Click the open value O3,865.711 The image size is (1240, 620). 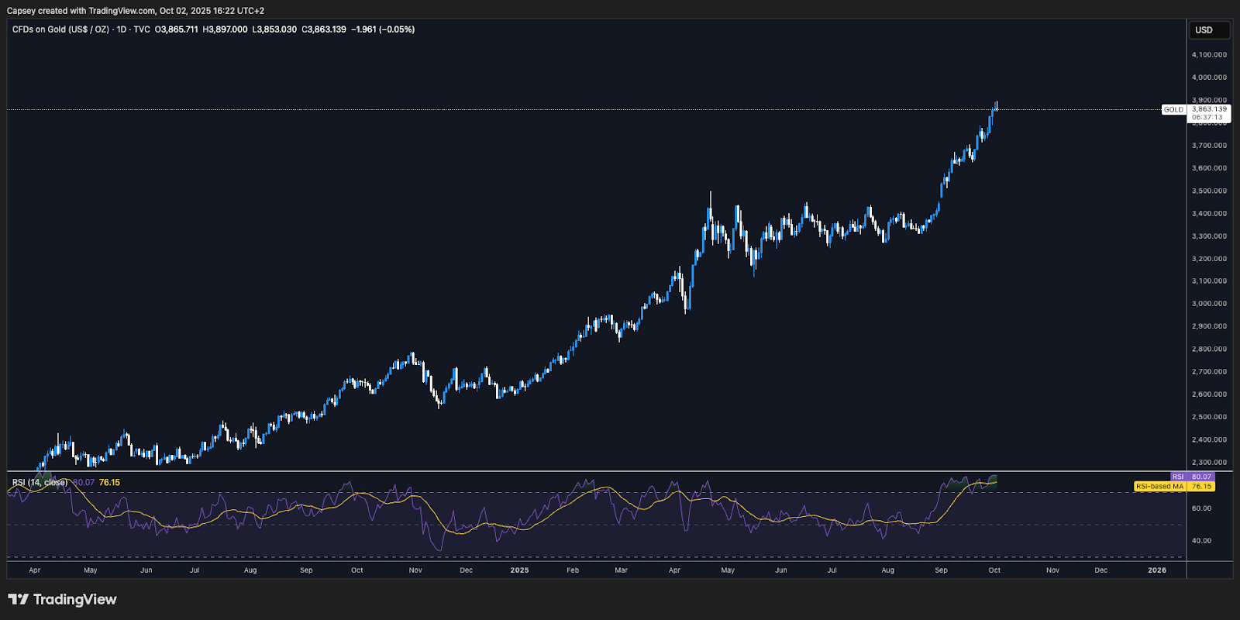pyautogui.click(x=177, y=29)
